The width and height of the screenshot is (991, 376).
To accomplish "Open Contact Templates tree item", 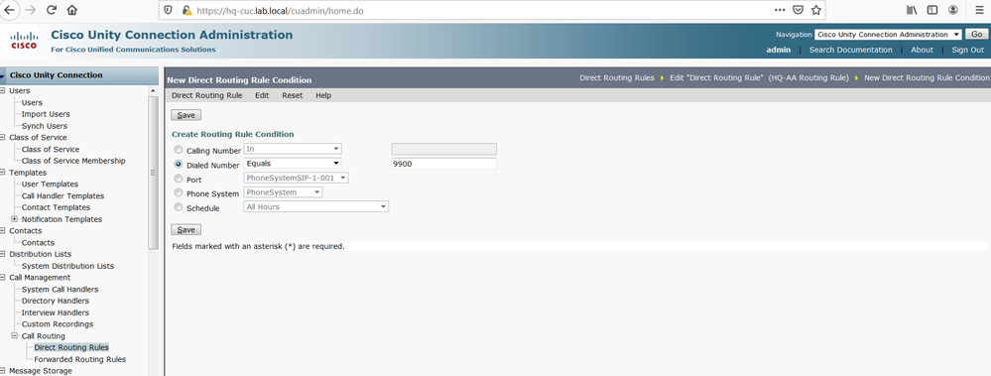I will 56,208.
